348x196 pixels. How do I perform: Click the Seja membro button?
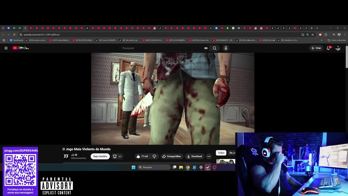[x=100, y=156]
